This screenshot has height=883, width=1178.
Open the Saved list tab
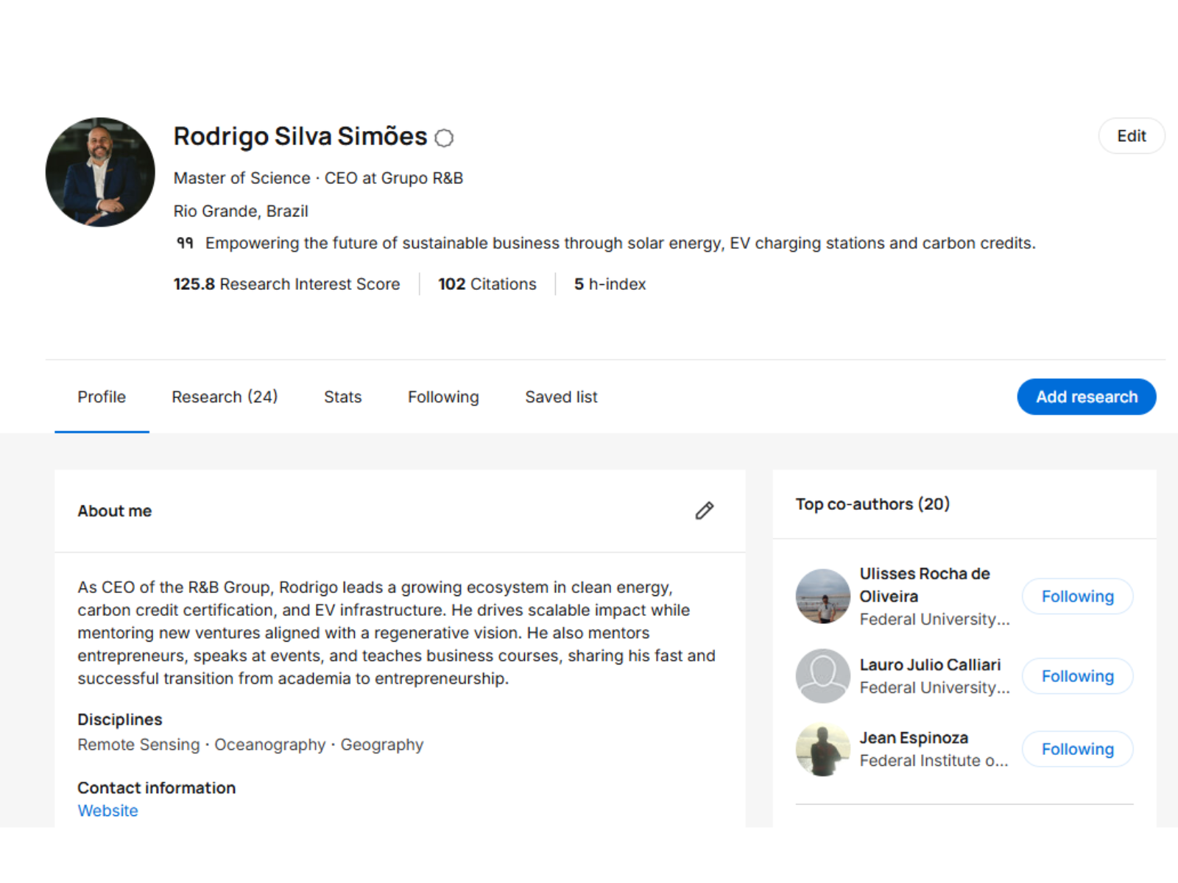pos(561,397)
